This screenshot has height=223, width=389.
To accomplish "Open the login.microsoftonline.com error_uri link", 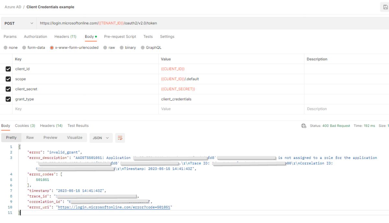I will click(x=114, y=207).
